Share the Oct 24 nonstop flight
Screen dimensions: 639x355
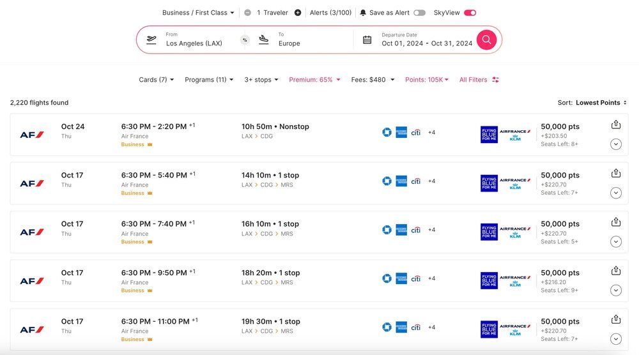coord(616,125)
